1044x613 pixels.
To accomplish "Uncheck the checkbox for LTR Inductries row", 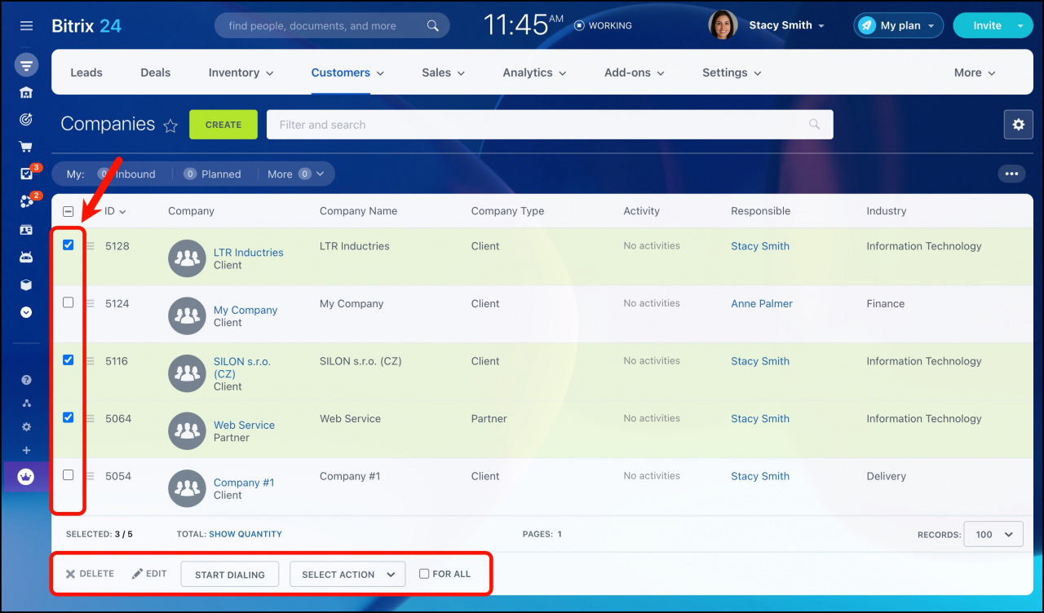I will point(69,245).
